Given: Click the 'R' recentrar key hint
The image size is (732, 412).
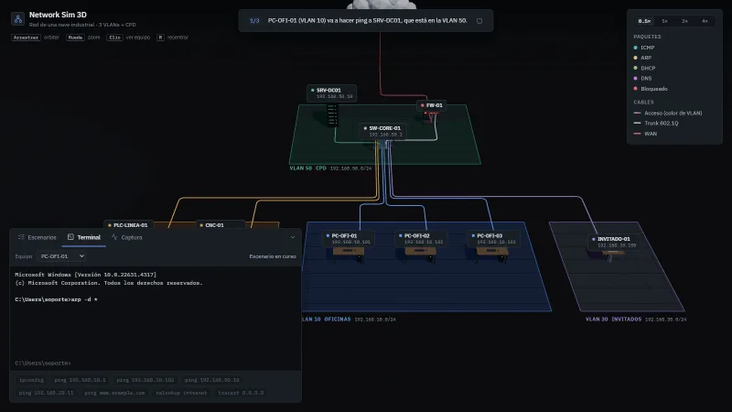Looking at the screenshot, I should click(x=160, y=38).
